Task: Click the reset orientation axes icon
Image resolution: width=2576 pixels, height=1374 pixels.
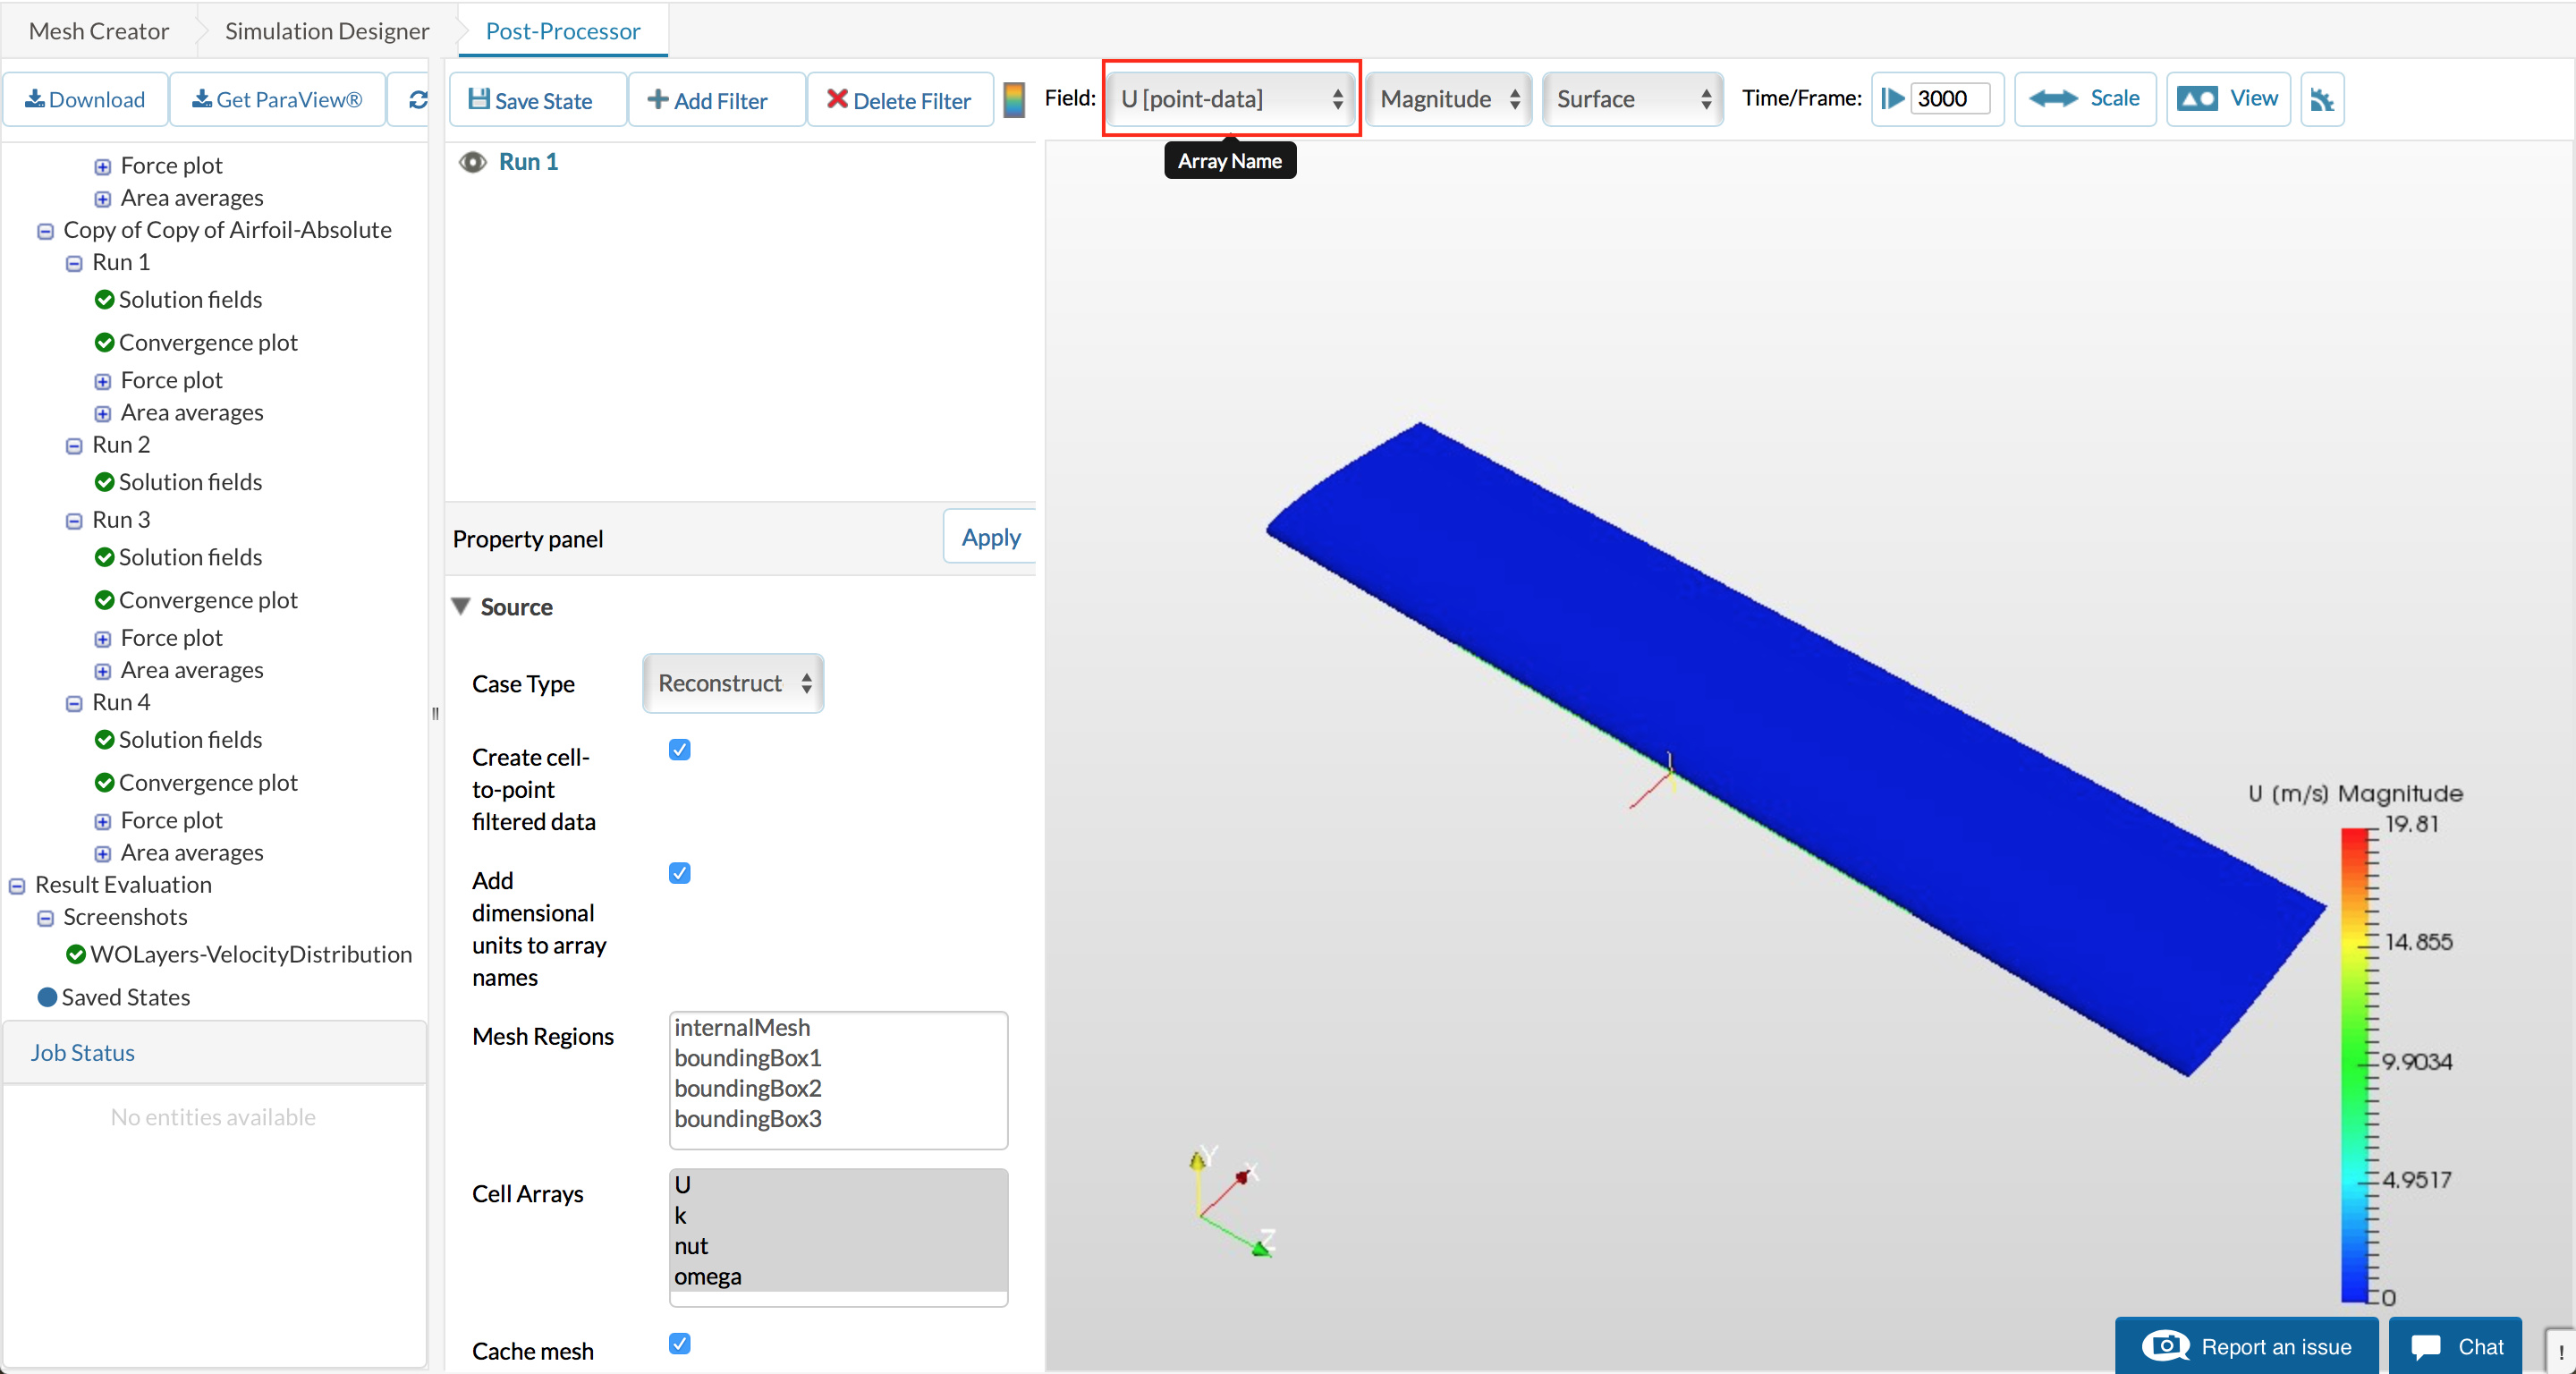Action: point(2321,100)
